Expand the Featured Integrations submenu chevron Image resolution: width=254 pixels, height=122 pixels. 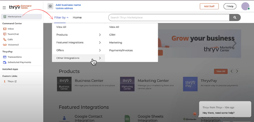point(100,43)
